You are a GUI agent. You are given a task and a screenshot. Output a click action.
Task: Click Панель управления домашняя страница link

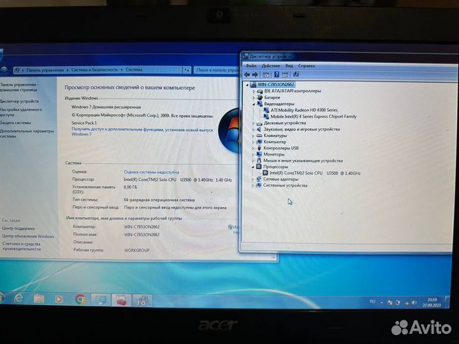tap(19, 87)
